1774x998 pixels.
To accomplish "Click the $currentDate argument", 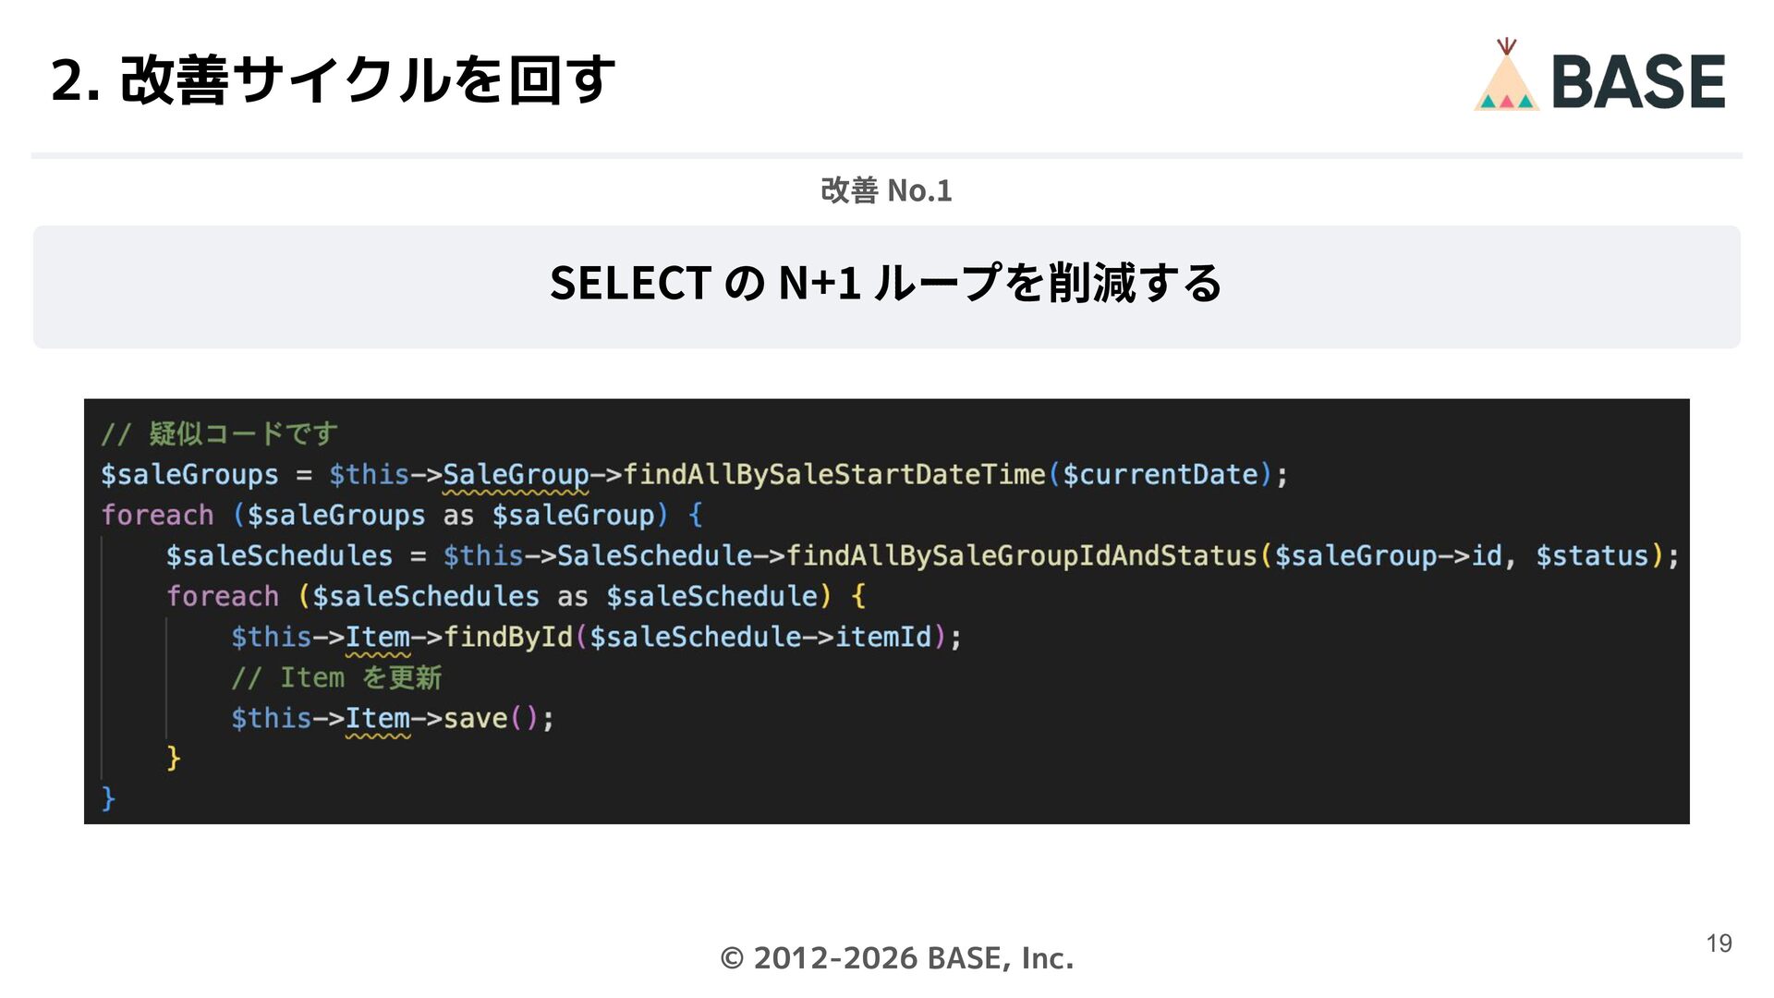I will click(1160, 475).
